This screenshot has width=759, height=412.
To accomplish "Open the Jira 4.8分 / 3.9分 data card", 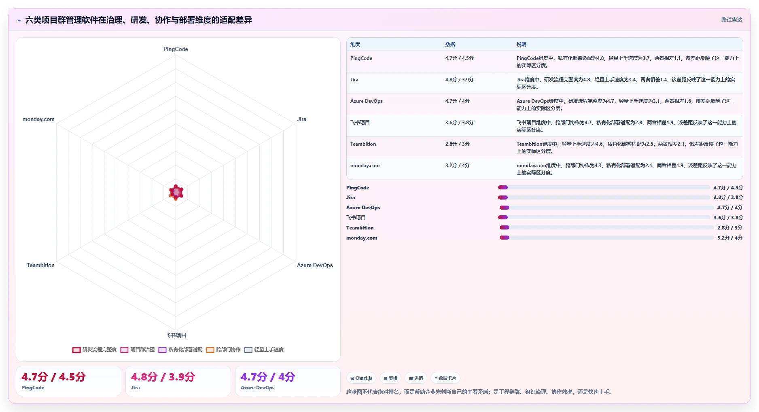I will click(x=178, y=381).
